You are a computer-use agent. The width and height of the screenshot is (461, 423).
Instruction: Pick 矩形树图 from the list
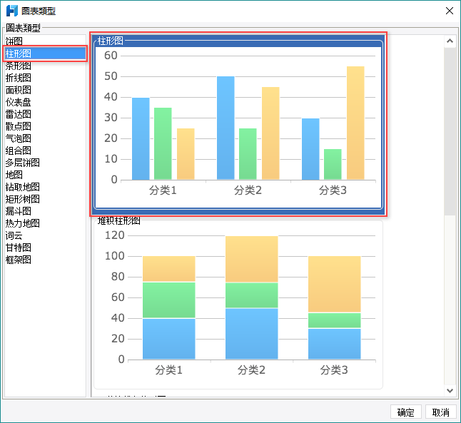[45, 199]
